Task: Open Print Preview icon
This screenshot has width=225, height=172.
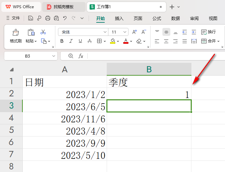Action: coord(56,18)
